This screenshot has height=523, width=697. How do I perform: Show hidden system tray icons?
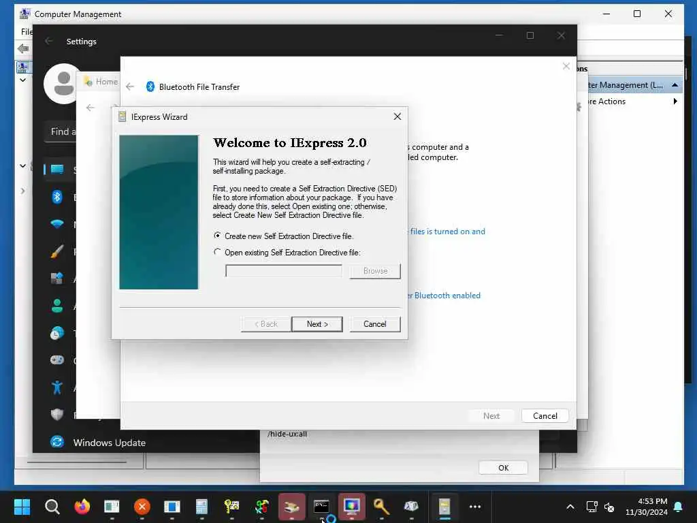coord(570,507)
